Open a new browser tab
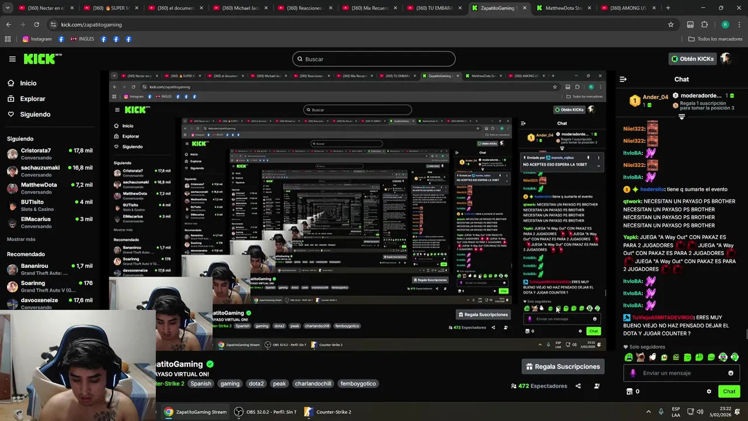Viewport: 748px width, 421px height. coord(668,8)
